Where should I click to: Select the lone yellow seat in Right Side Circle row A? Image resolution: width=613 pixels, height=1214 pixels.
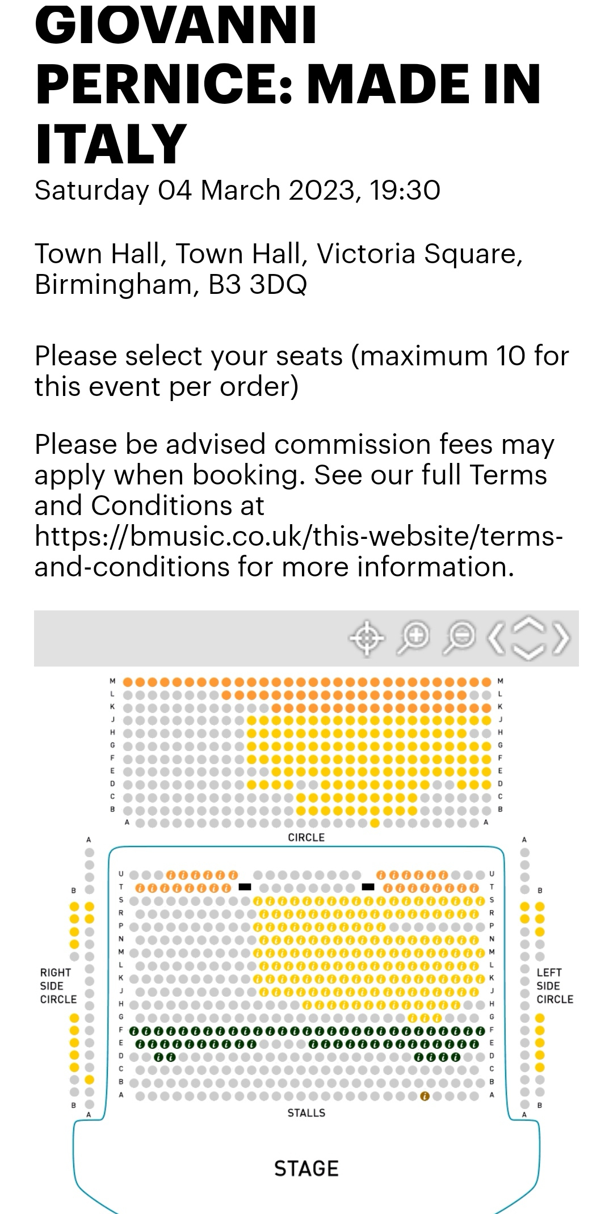coord(89,1080)
